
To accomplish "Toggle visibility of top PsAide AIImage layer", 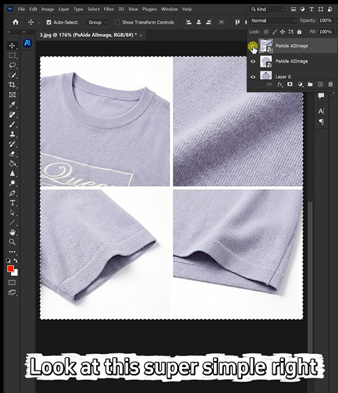I will (x=252, y=46).
